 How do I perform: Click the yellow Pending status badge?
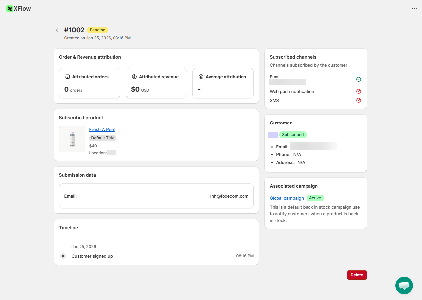97,30
